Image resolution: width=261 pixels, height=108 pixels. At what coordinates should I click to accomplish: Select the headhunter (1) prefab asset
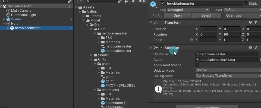pos(114,103)
